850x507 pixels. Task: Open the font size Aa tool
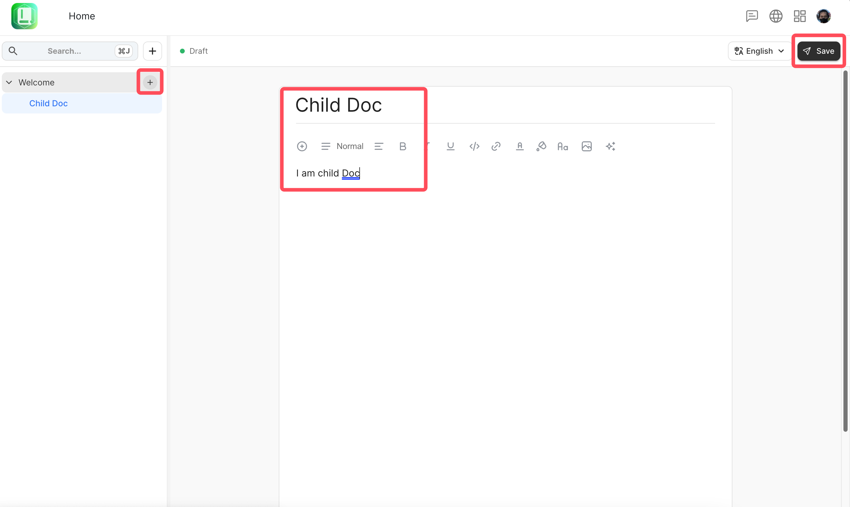tap(563, 146)
